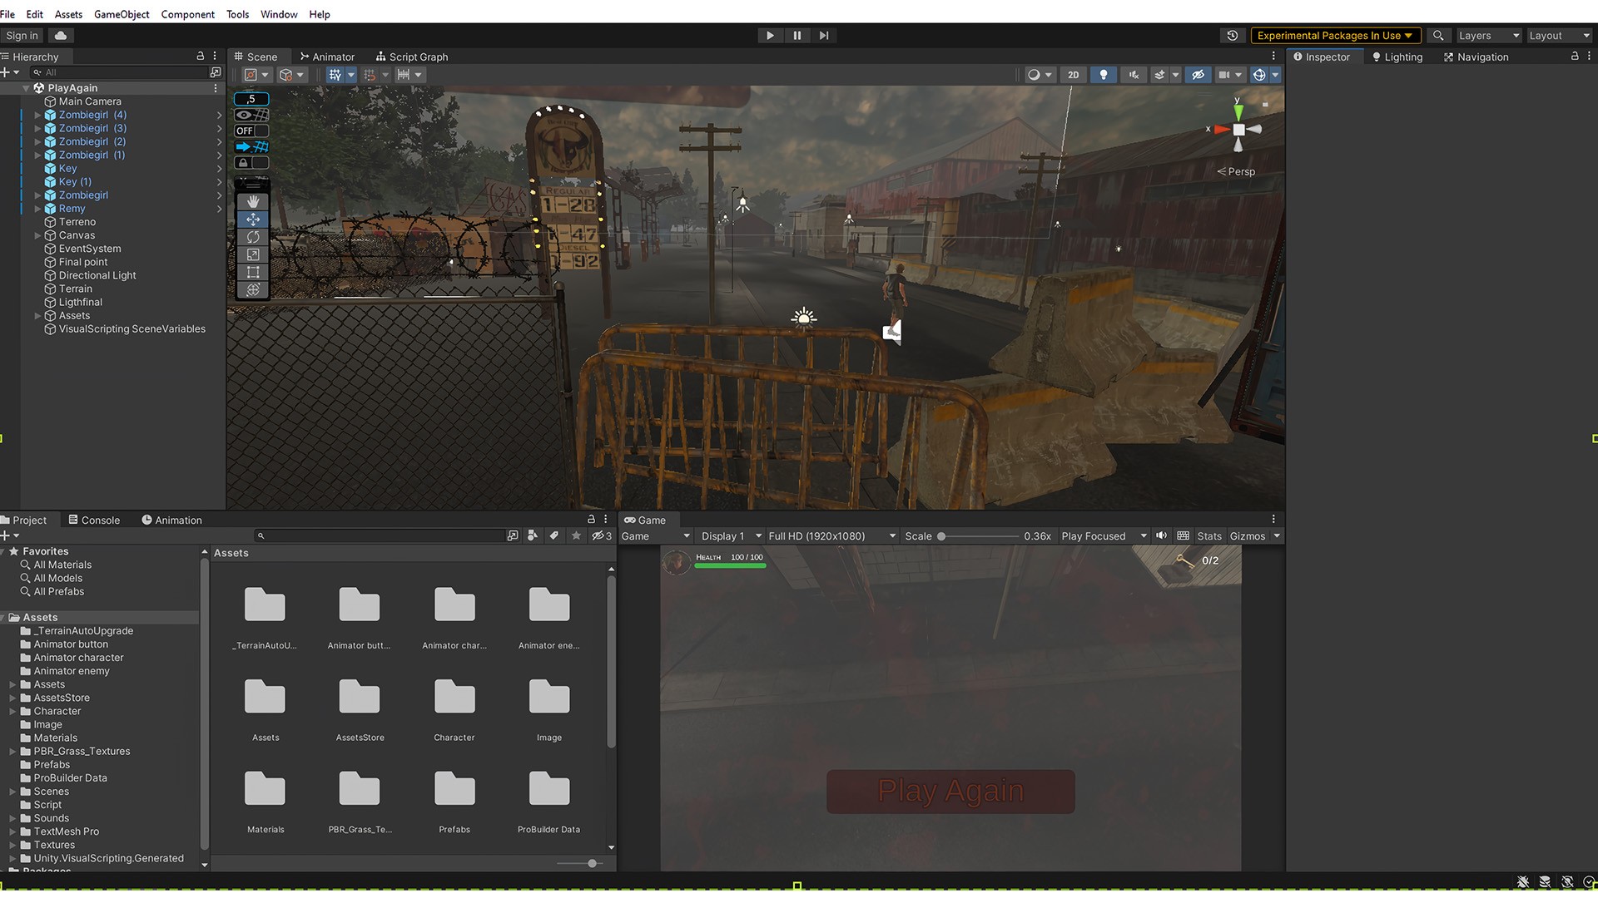Select the Hand view tool
The image size is (1598, 898).
tap(253, 202)
